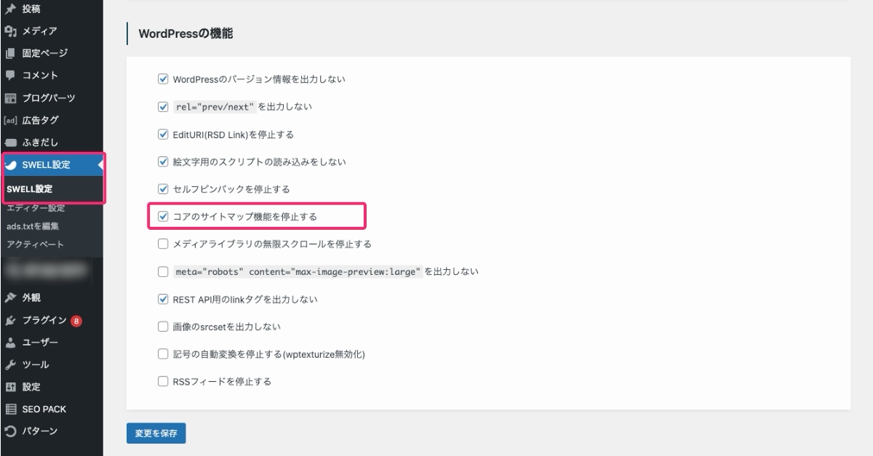
Task: Open 広告タグ via the [ad] icon
Action: point(9,119)
